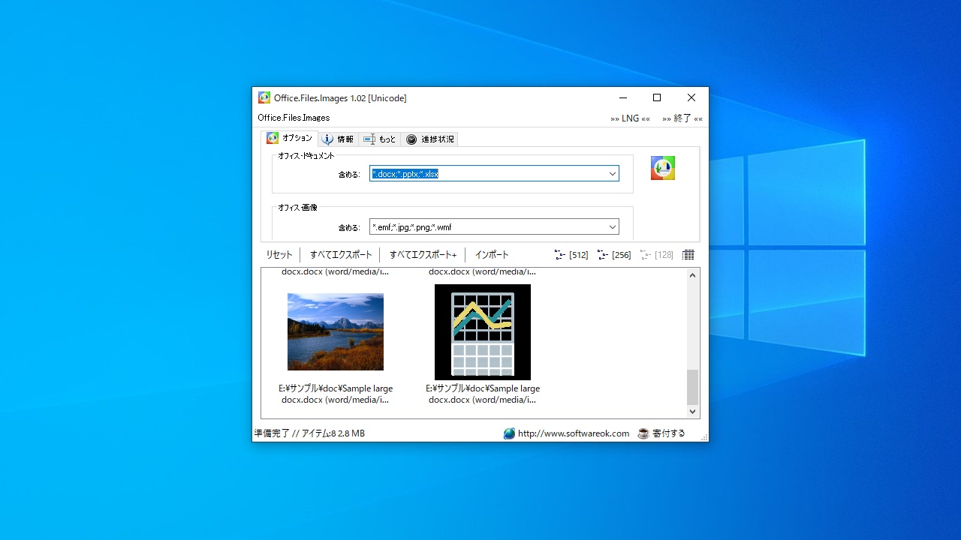961x540 pixels.
Task: Click the Office.Files.Images title bar app icon
Action: [264, 97]
